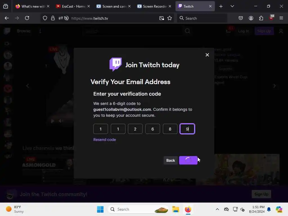The image size is (288, 216).
Task: Click the Twitch search magnifier button
Action: [x=187, y=31]
